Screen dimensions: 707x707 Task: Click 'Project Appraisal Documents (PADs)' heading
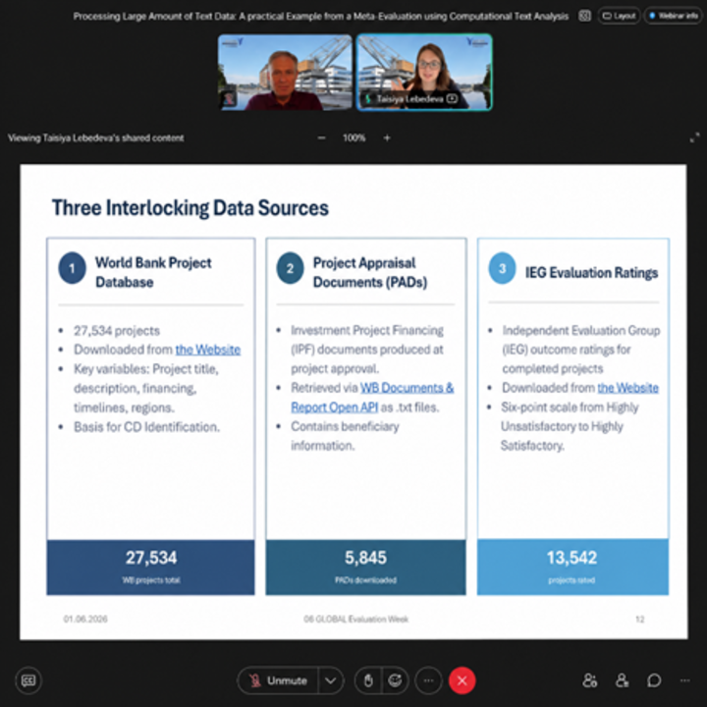pyautogui.click(x=370, y=272)
